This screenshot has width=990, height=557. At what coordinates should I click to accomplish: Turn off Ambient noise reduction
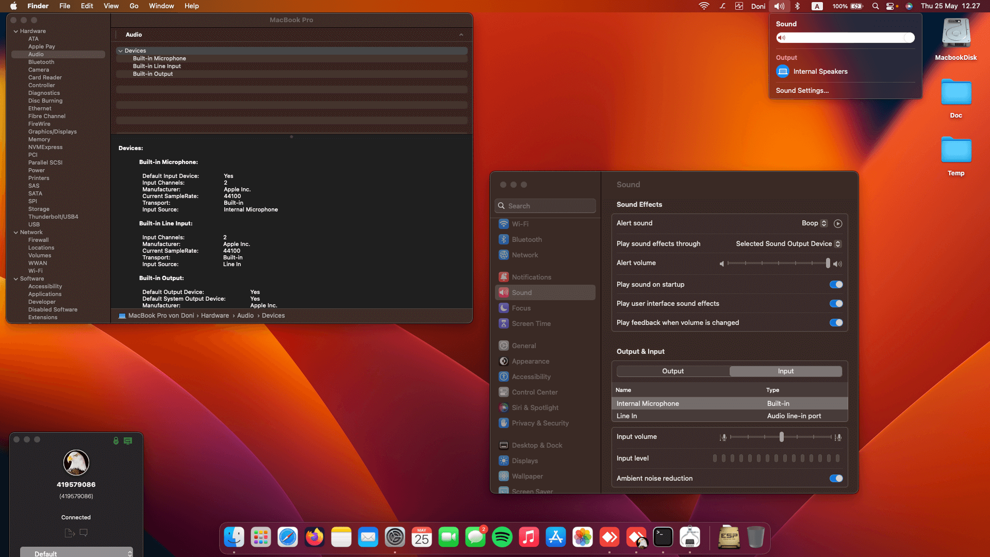point(836,479)
